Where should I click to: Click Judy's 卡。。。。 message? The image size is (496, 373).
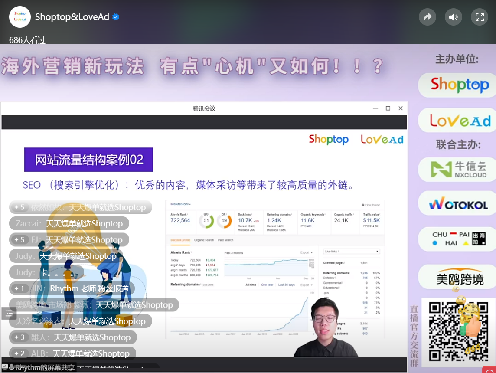46,272
